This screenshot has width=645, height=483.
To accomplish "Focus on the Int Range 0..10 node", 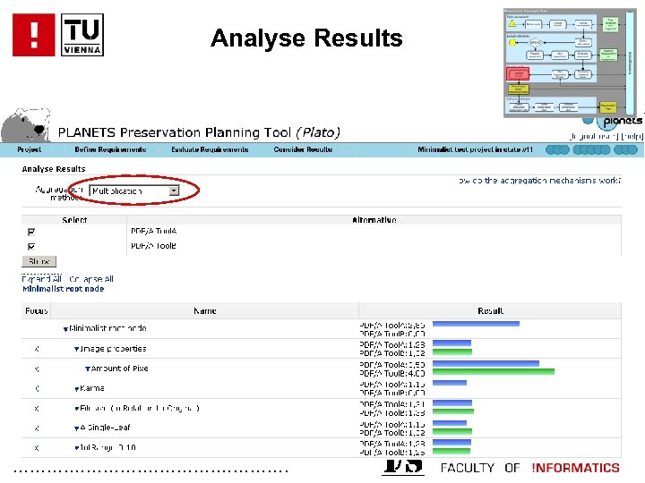I will click(x=37, y=448).
